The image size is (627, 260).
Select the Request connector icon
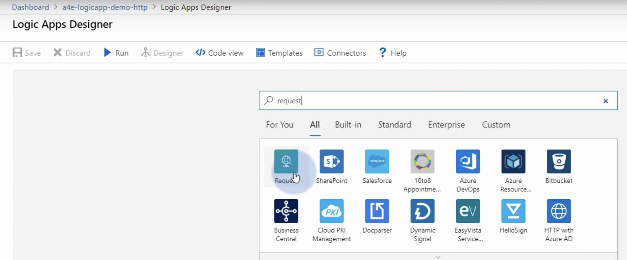pos(286,161)
